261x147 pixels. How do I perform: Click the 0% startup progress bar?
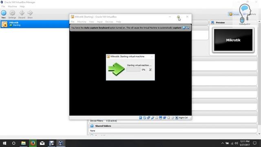pos(133,70)
